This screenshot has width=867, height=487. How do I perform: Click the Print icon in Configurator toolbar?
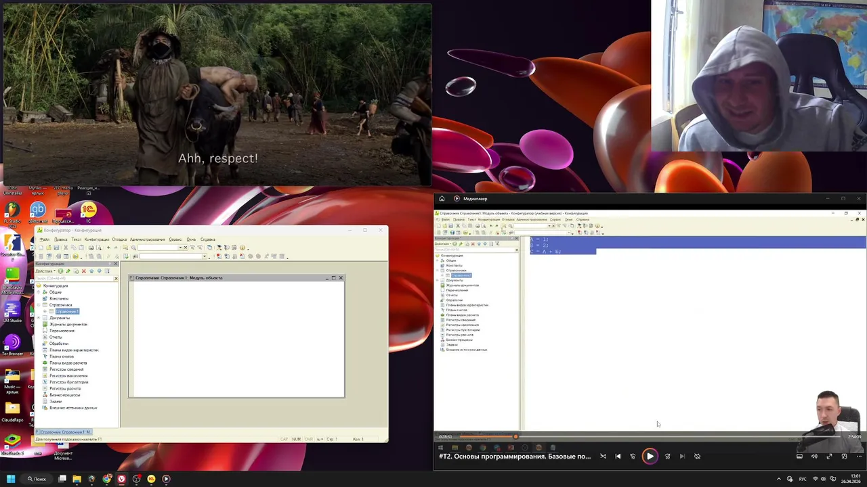coord(91,248)
